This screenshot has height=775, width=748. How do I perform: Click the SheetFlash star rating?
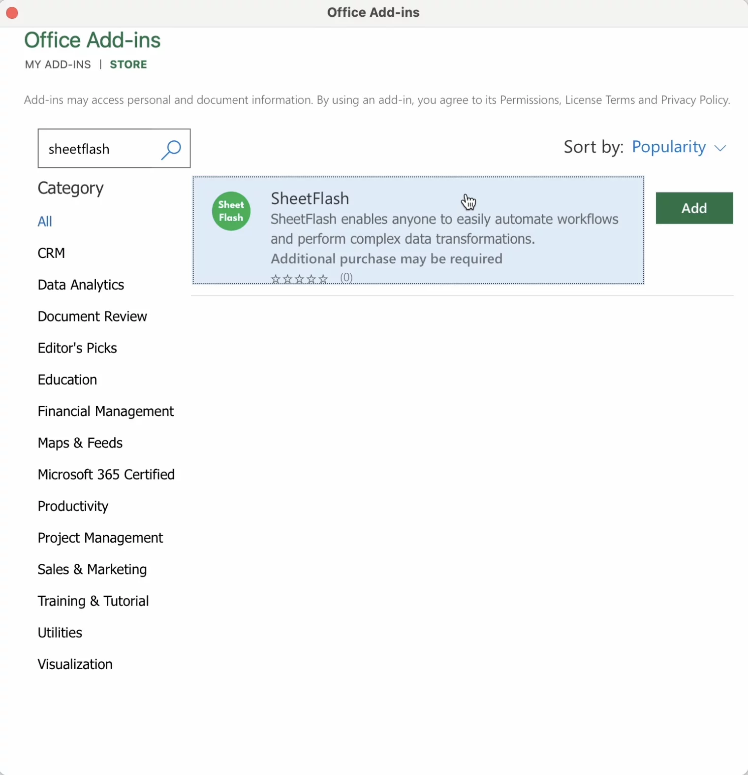[x=299, y=279]
